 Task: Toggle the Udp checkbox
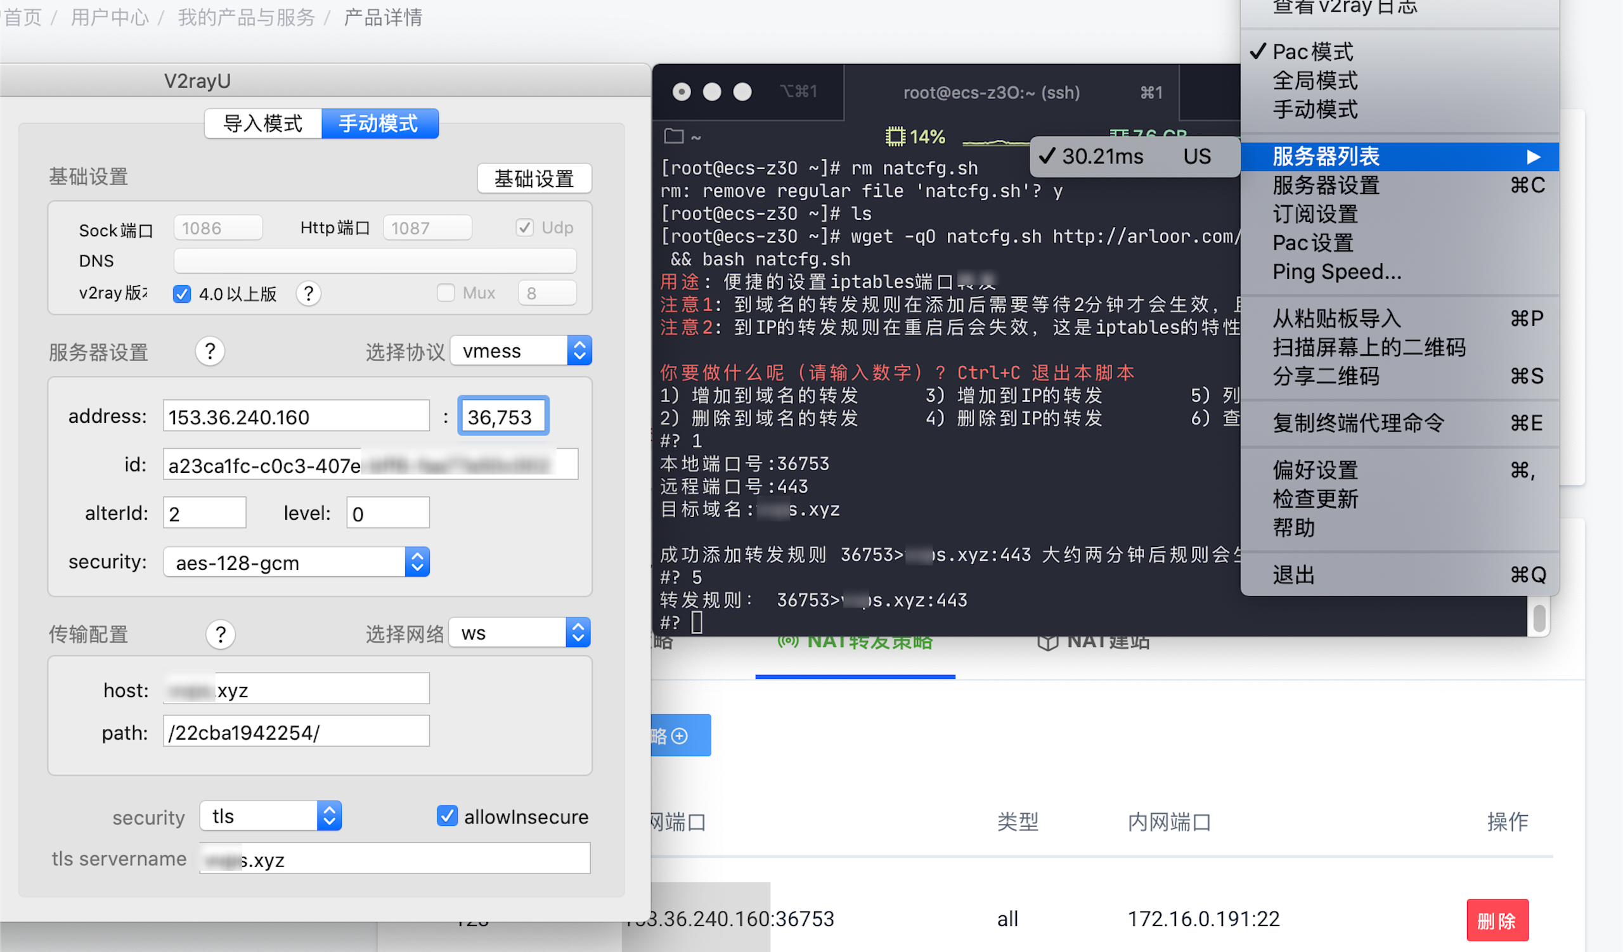[524, 227]
